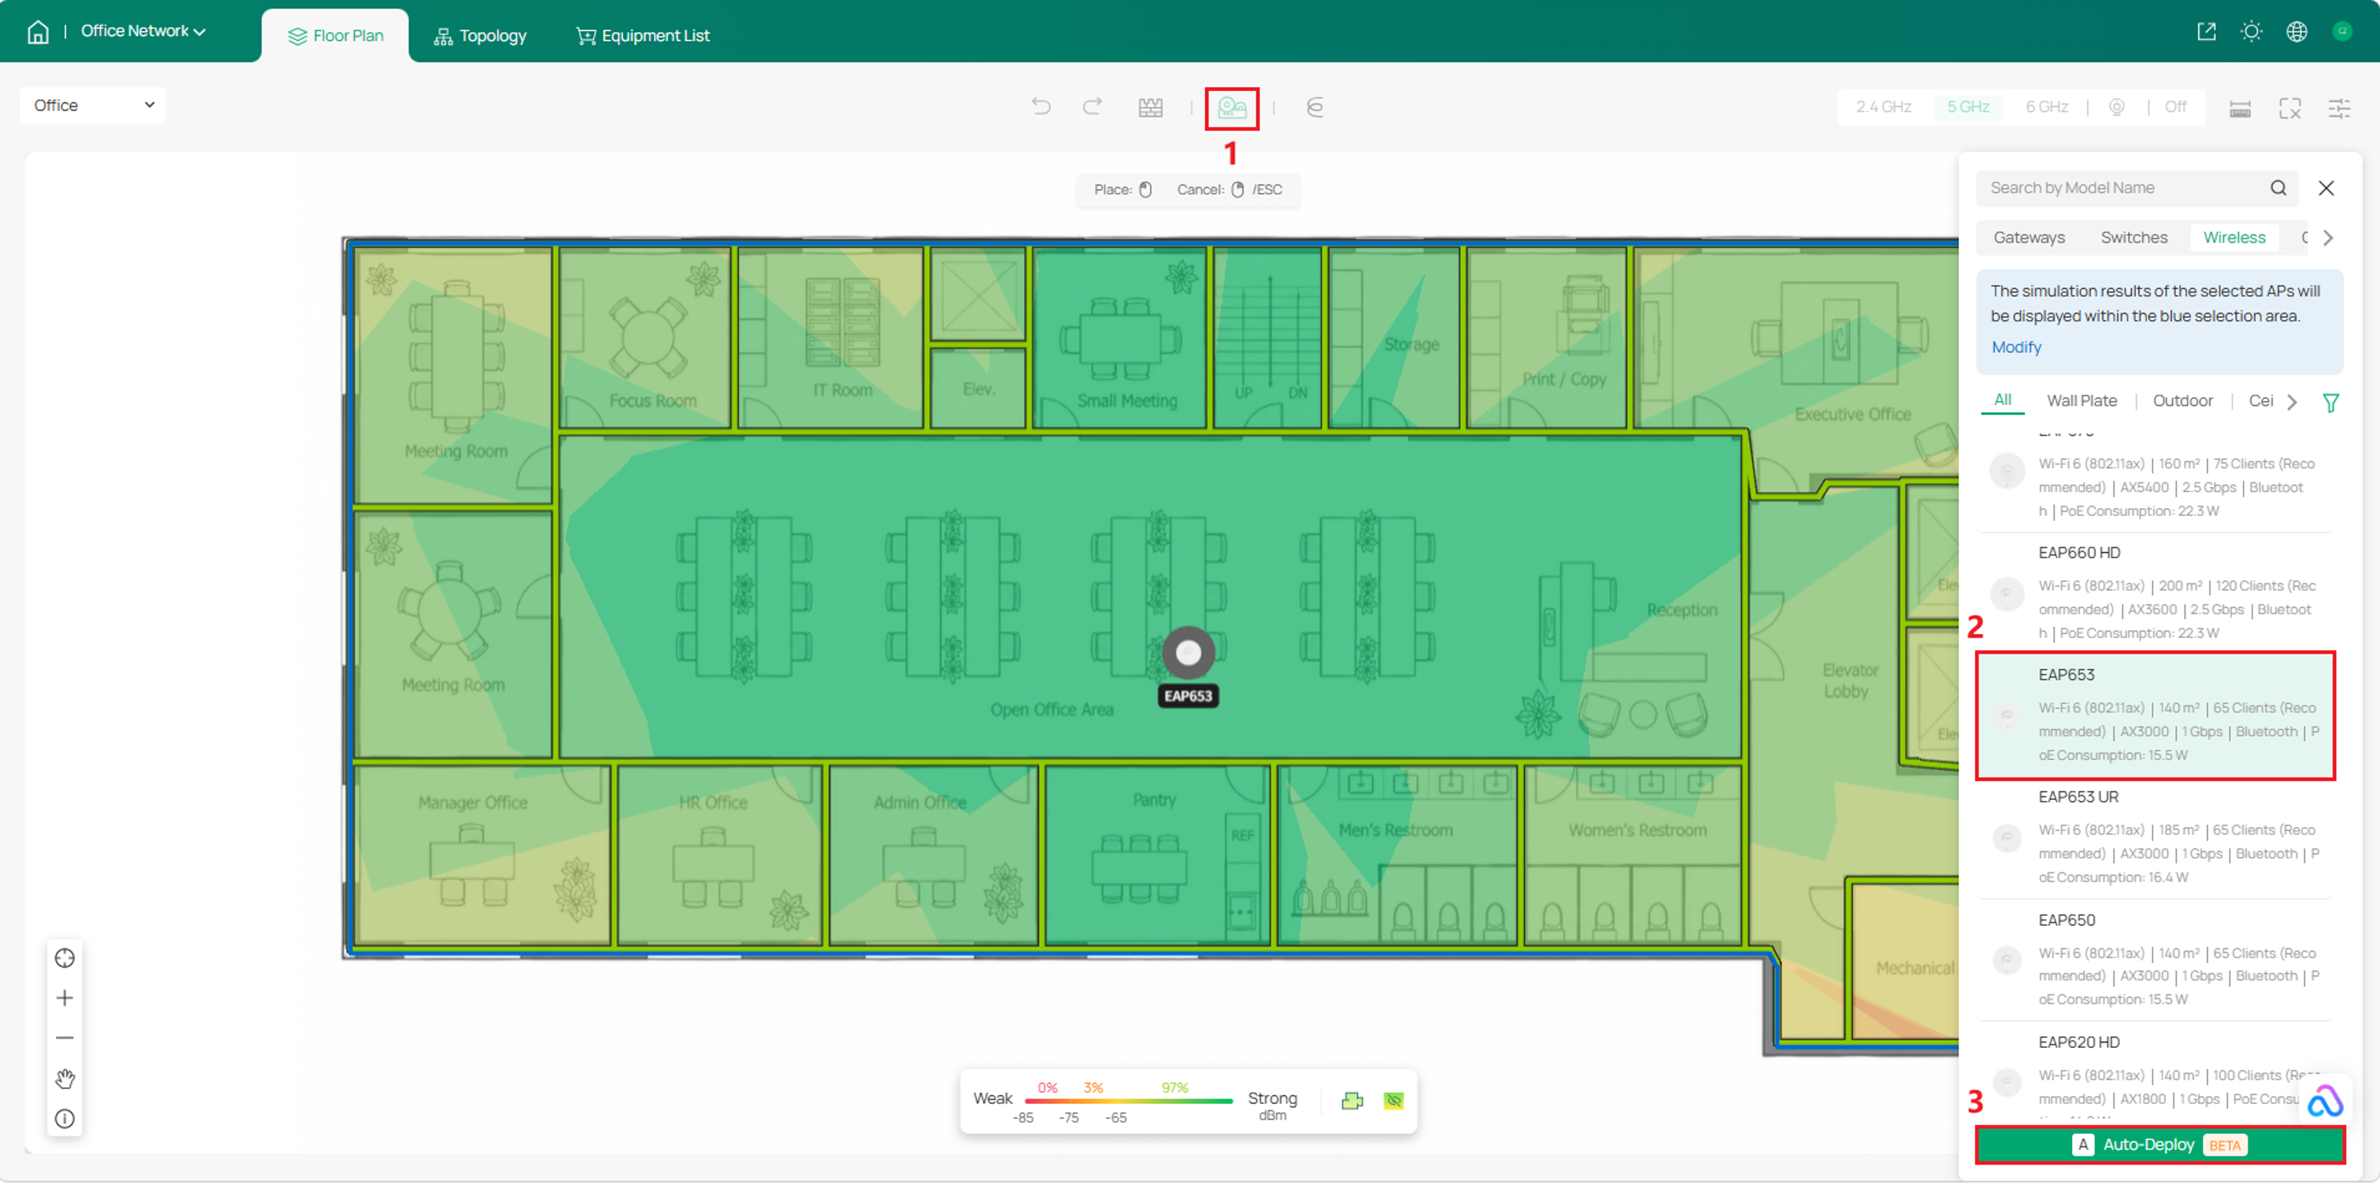Open the display settings sliders icon

2339,109
